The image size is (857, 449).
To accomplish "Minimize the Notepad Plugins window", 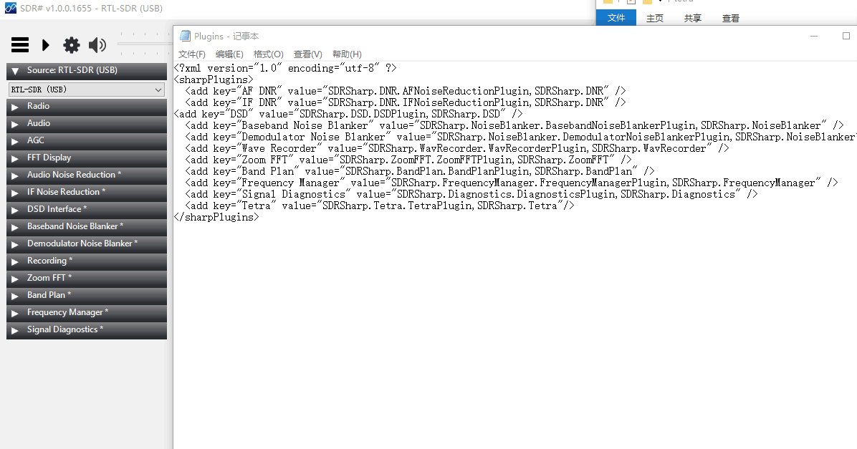I will tap(814, 36).
